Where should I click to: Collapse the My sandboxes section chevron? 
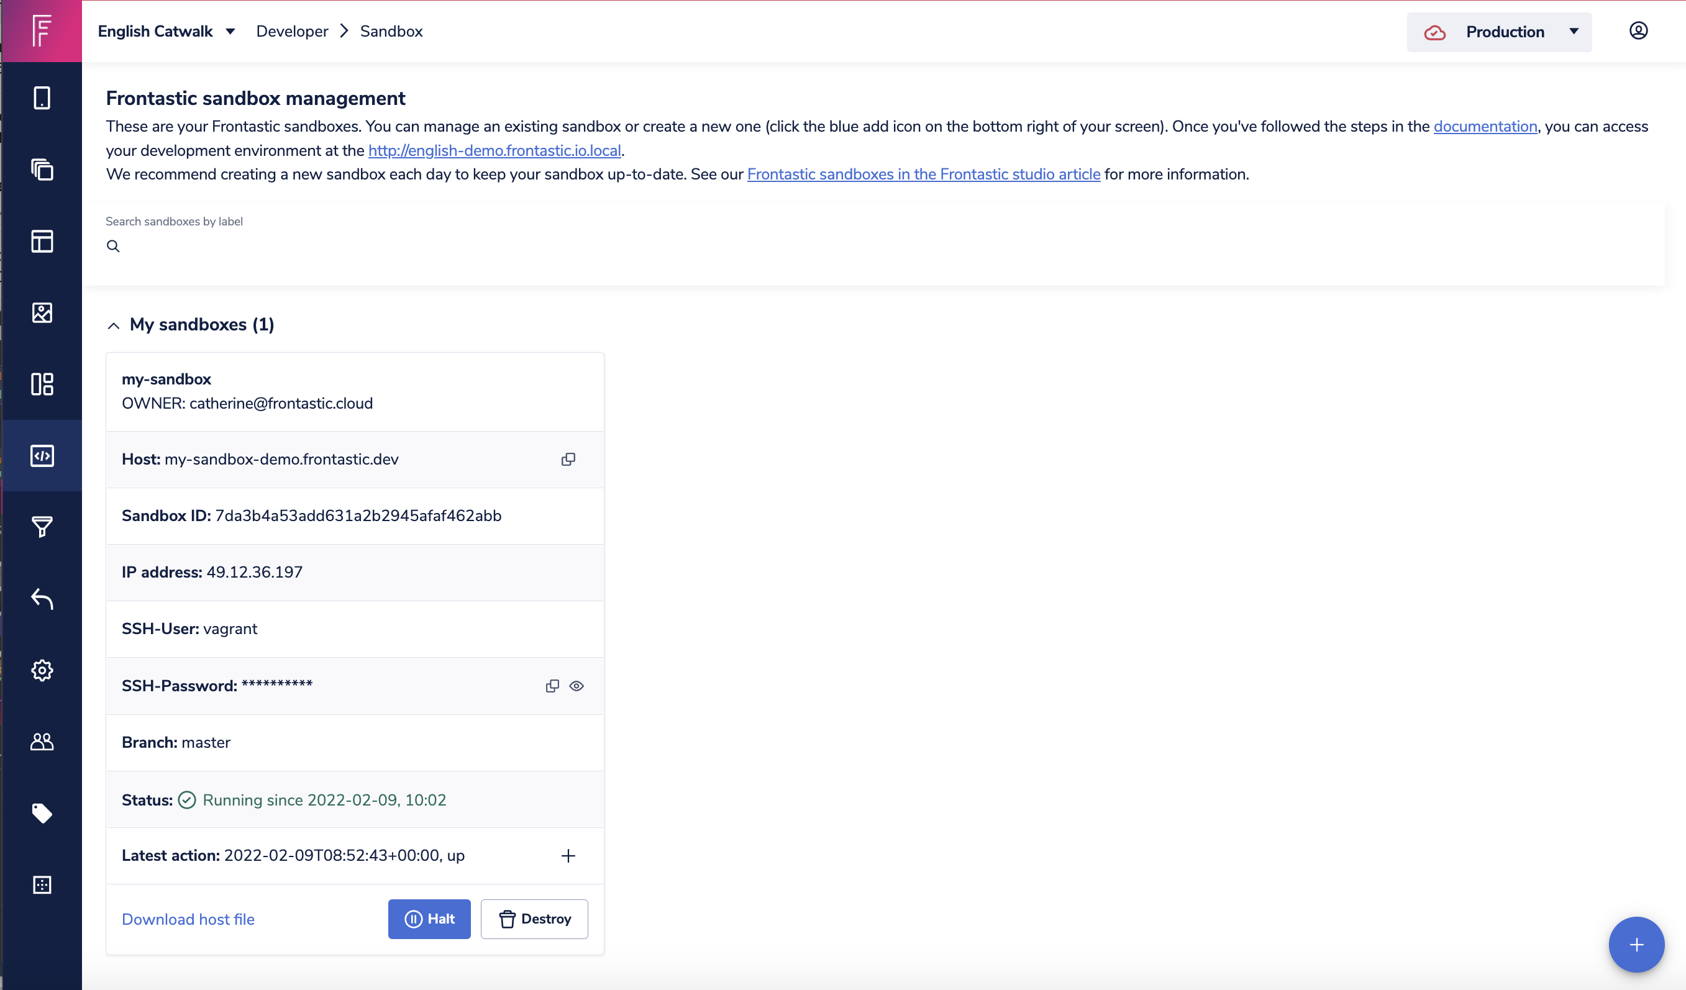click(x=113, y=325)
